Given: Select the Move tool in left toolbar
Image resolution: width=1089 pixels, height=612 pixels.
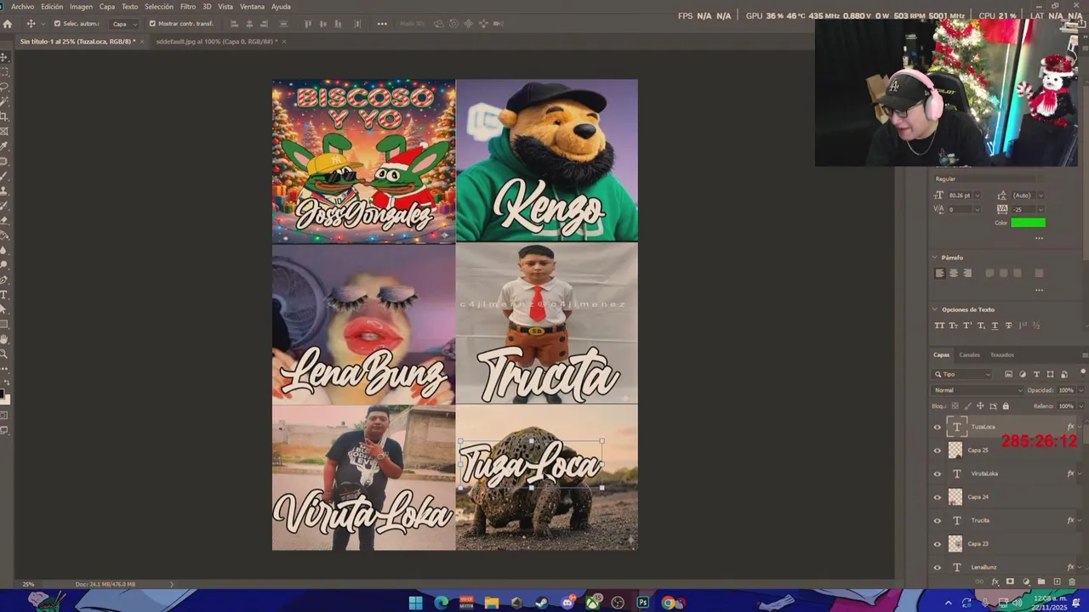Looking at the screenshot, I should click(x=4, y=57).
